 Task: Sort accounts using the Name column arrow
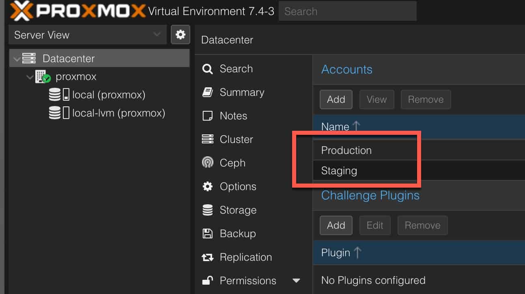[x=357, y=126]
